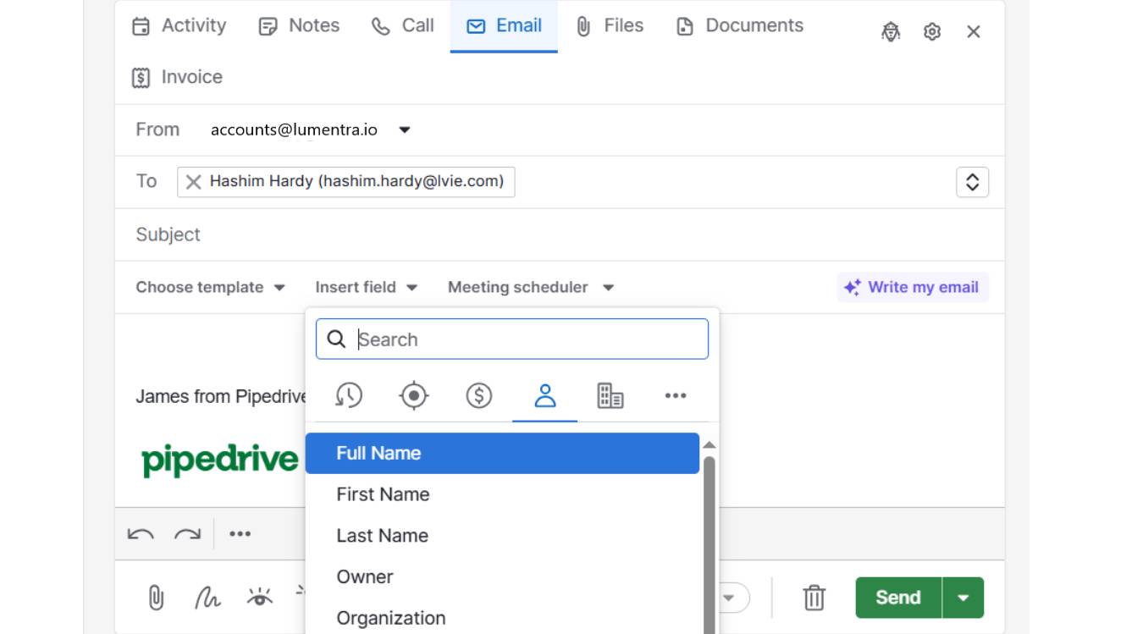
Task: Select the deal value dollar icon
Action: [x=478, y=394]
